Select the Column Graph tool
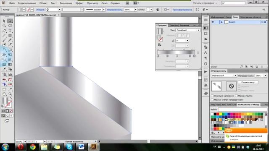Viewport: 269px width, 151px height. (x=10, y=75)
